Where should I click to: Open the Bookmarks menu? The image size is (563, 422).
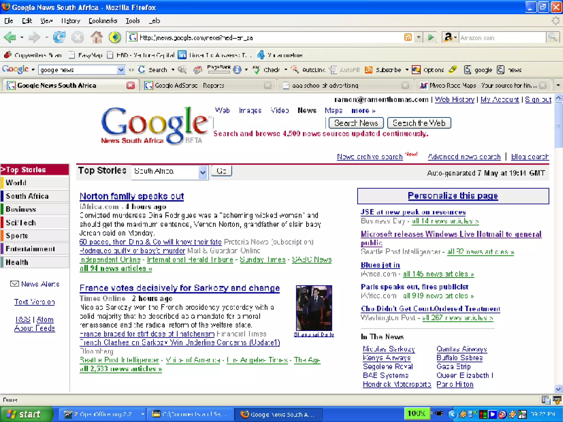click(x=103, y=21)
